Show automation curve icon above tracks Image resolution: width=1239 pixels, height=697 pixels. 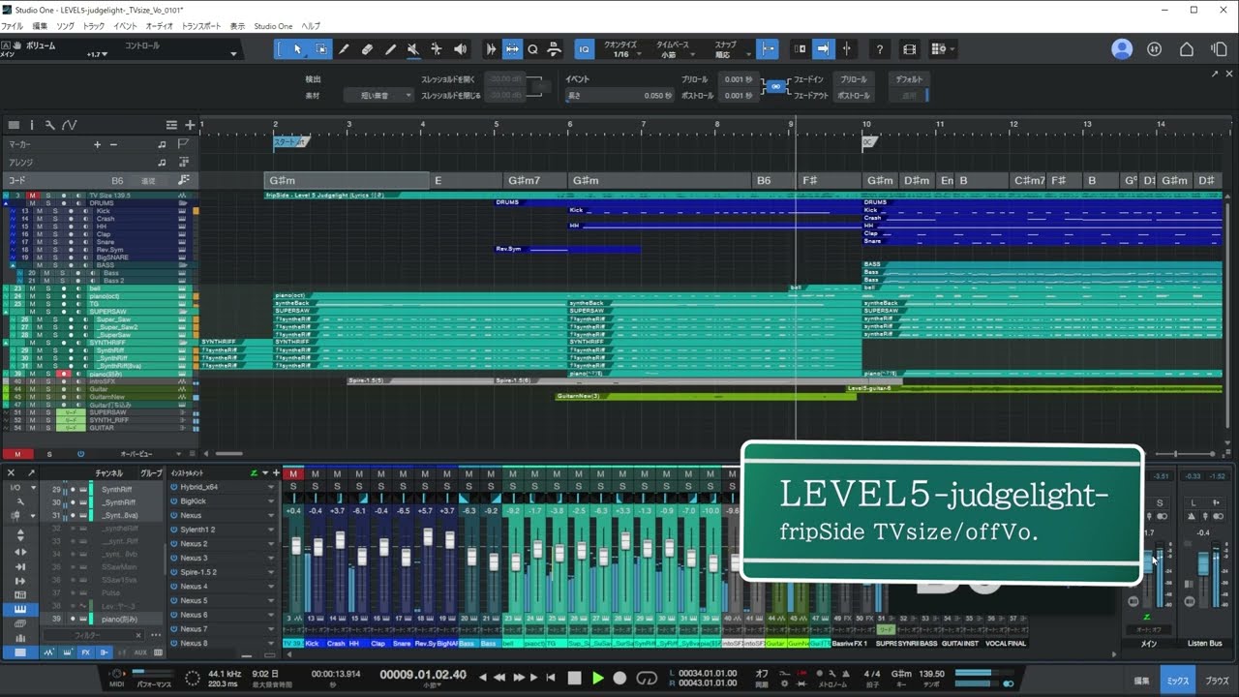(x=70, y=125)
